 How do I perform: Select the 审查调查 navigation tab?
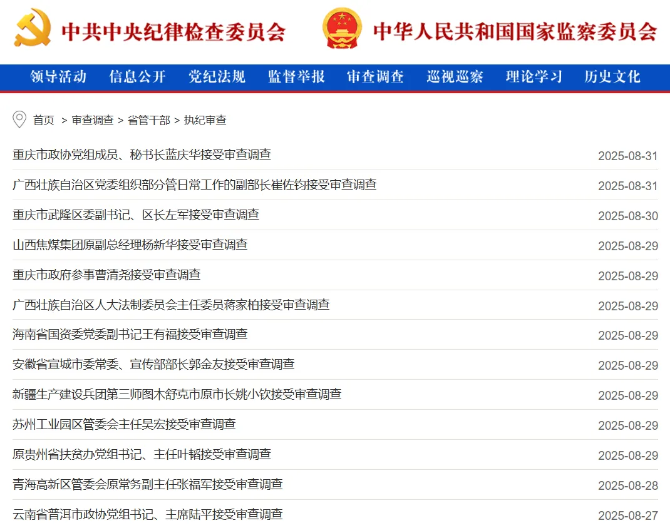[374, 77]
